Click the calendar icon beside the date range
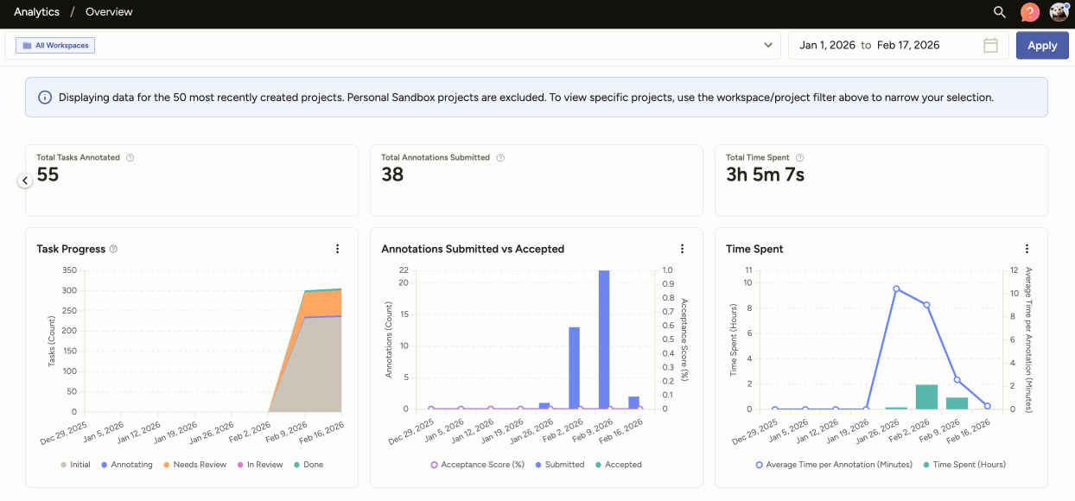This screenshot has height=501, width=1075. 990,45
